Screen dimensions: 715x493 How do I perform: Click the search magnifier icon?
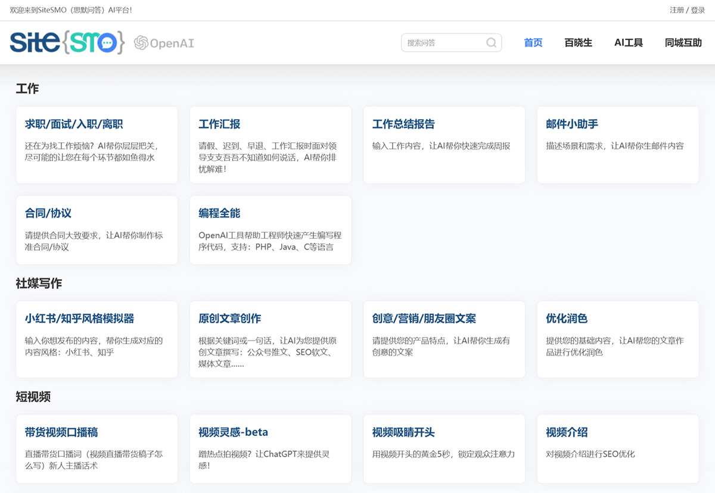pyautogui.click(x=491, y=42)
